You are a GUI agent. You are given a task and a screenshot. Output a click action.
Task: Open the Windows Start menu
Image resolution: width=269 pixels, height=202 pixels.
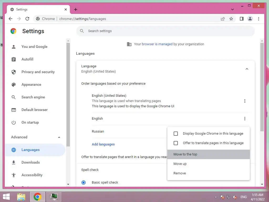6,197
